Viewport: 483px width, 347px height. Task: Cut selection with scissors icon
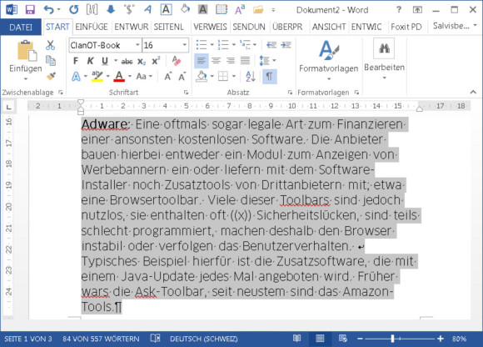pyautogui.click(x=50, y=45)
